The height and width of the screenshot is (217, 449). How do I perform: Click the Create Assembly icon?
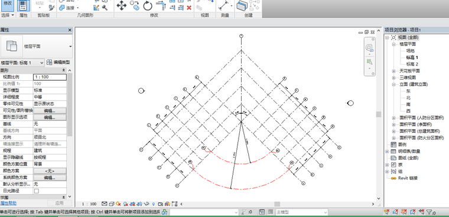coord(242,5)
